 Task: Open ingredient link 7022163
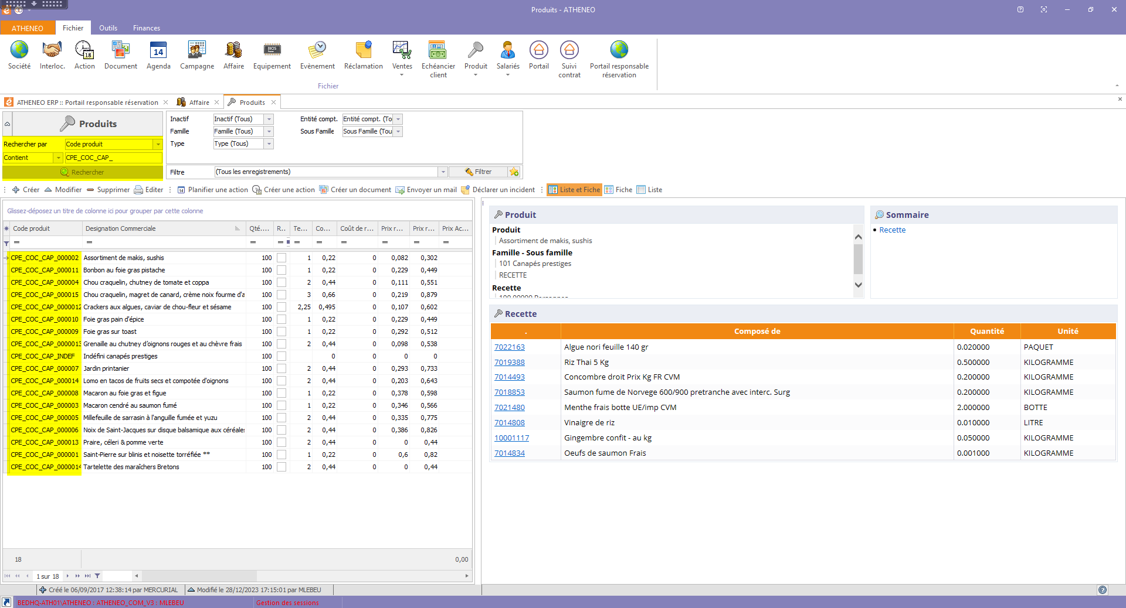[x=509, y=347]
